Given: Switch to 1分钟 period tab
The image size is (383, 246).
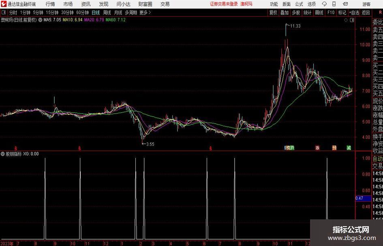Looking at the screenshot, I should pos(25,13).
